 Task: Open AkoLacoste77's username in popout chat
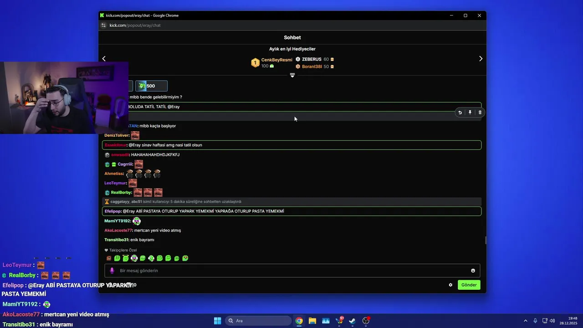click(x=118, y=231)
